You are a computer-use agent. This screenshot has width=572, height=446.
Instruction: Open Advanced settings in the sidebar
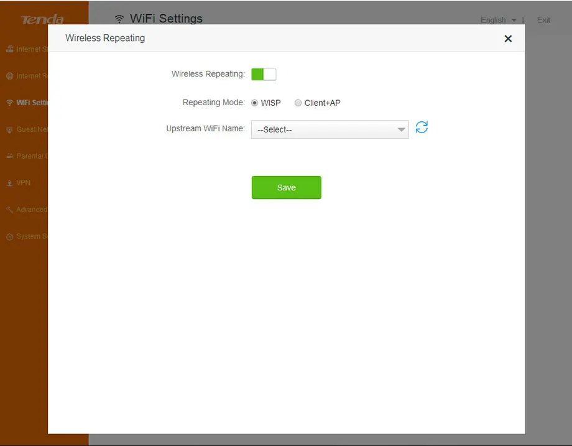[x=27, y=210]
